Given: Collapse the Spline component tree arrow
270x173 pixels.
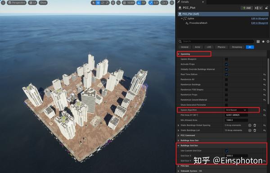Looking at the screenshot, I should (x=181, y=18).
